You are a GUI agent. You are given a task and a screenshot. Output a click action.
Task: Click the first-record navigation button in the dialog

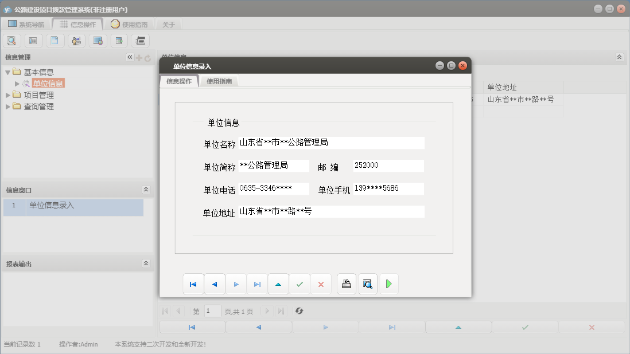193,284
